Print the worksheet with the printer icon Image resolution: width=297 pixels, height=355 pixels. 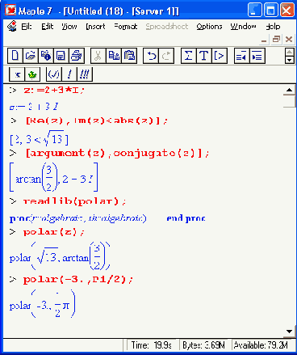point(77,56)
